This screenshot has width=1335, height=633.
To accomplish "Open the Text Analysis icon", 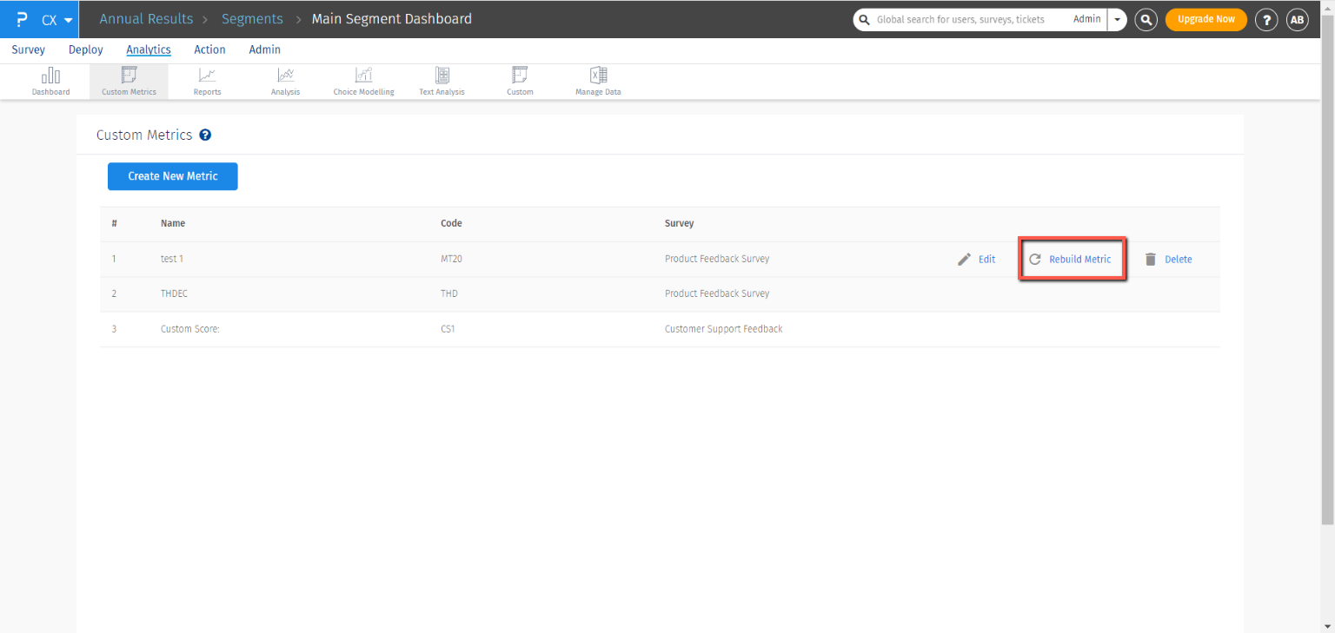I will (442, 76).
